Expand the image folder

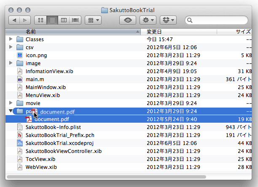coord(11,63)
